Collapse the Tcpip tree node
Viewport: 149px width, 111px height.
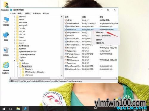coord(15,60)
